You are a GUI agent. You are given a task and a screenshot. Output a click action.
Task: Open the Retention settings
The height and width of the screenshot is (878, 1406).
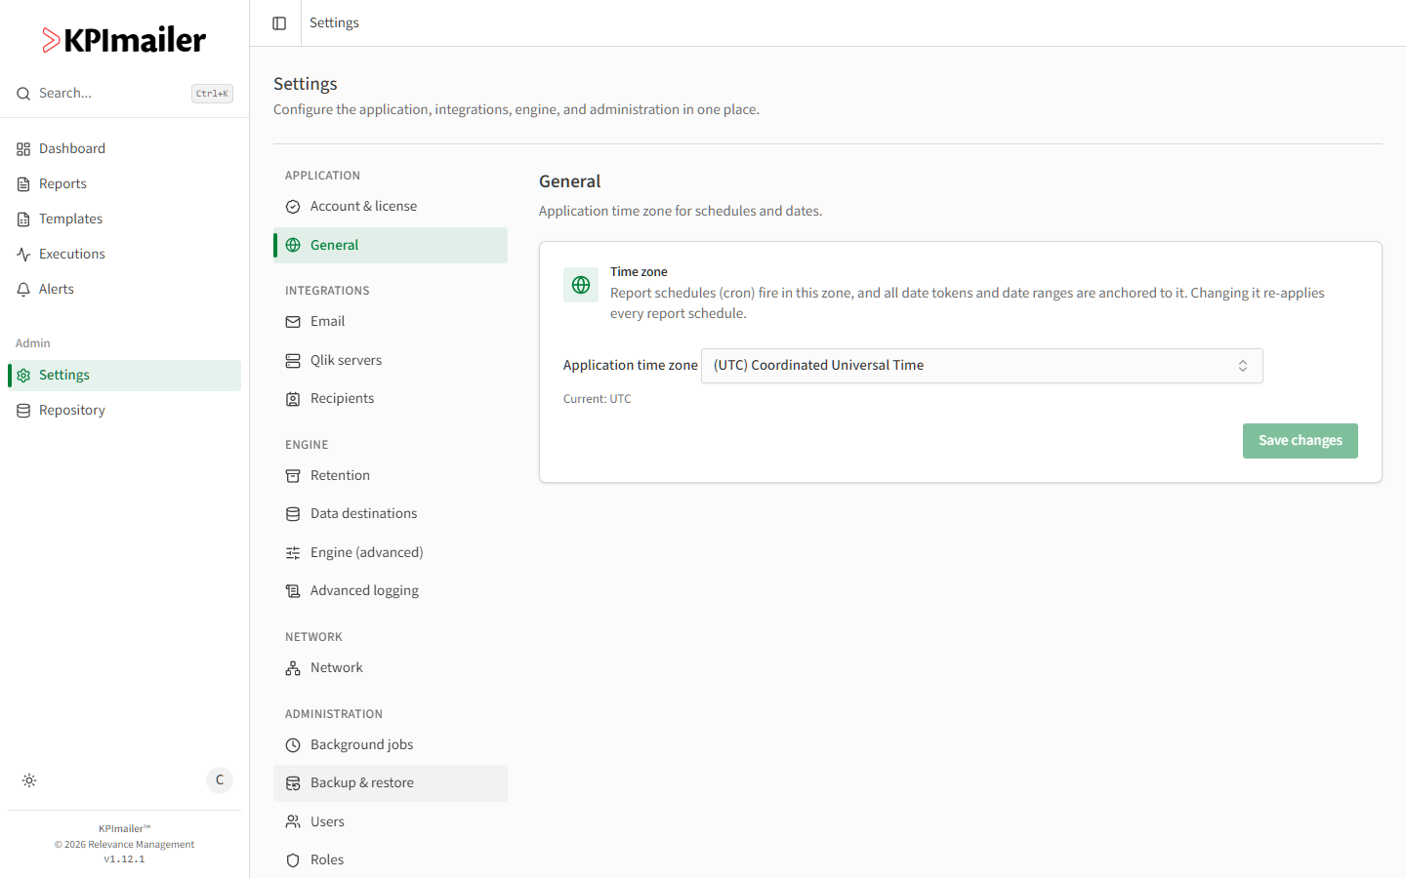[391, 476]
